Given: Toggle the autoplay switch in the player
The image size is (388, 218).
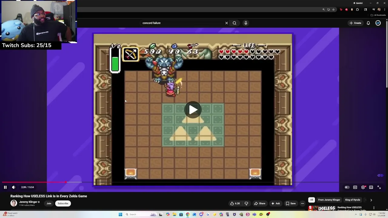Looking at the screenshot, I should 347,187.
